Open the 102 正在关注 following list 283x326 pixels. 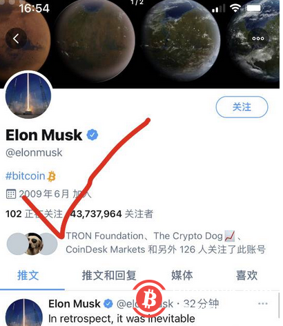click(34, 214)
